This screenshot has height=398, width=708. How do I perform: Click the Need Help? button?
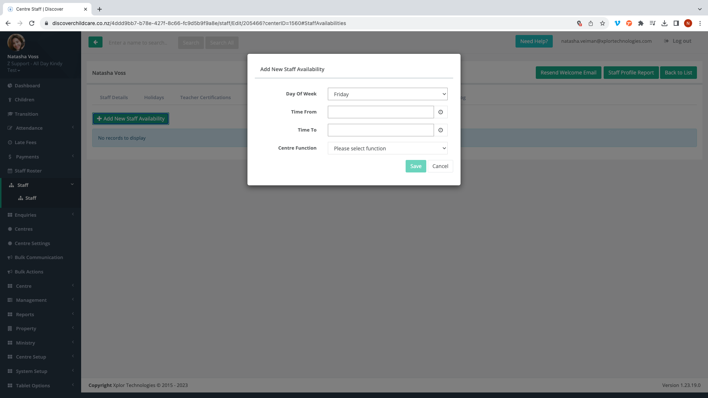point(534,41)
